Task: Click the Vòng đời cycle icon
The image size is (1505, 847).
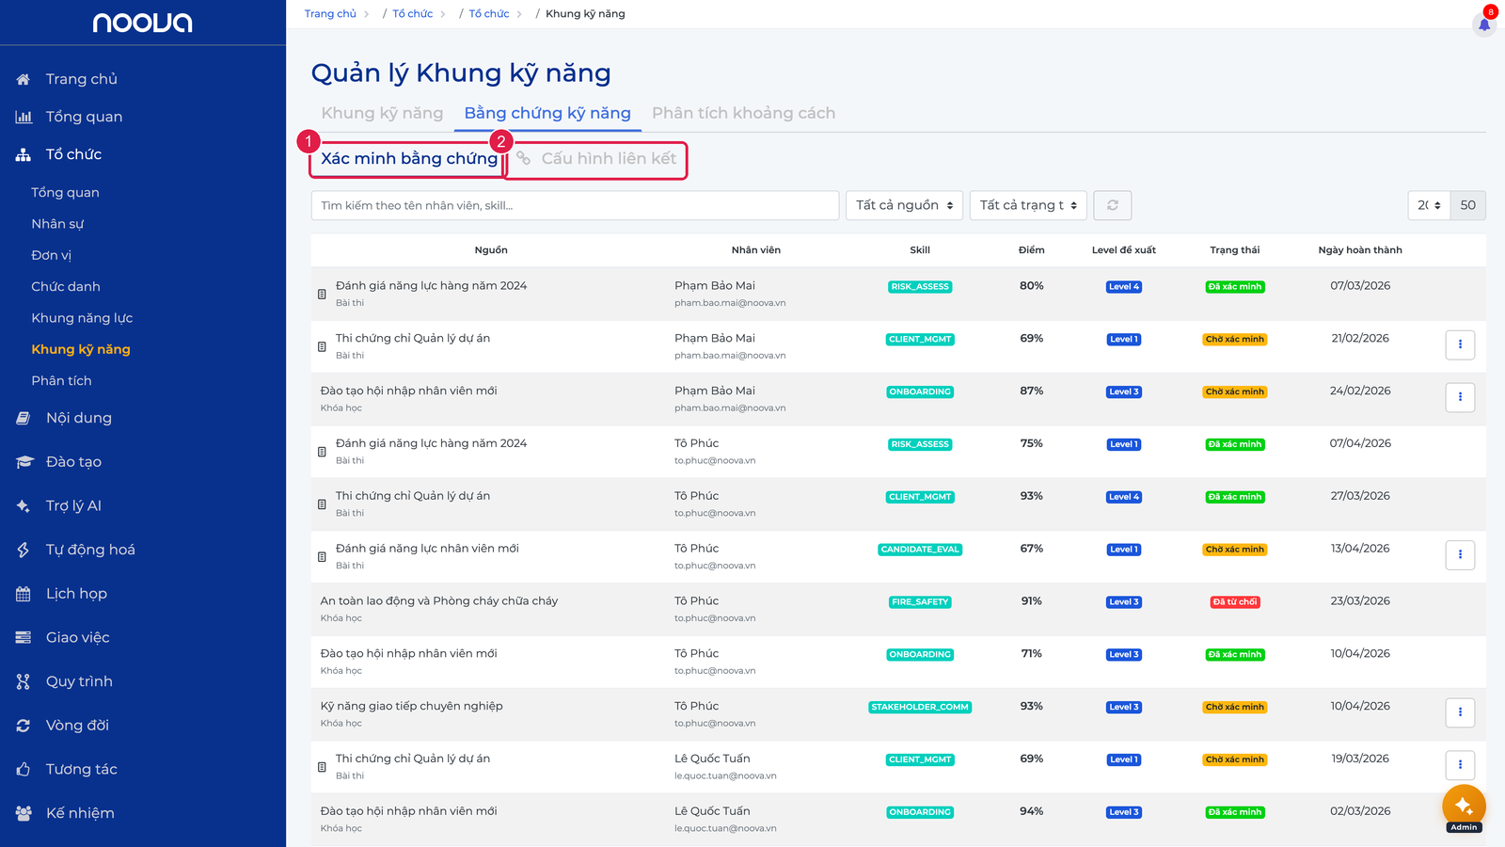Action: [24, 726]
